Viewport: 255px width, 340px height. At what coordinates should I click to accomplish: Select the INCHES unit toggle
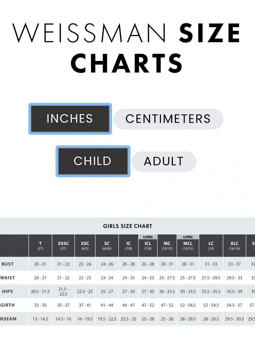tap(70, 119)
